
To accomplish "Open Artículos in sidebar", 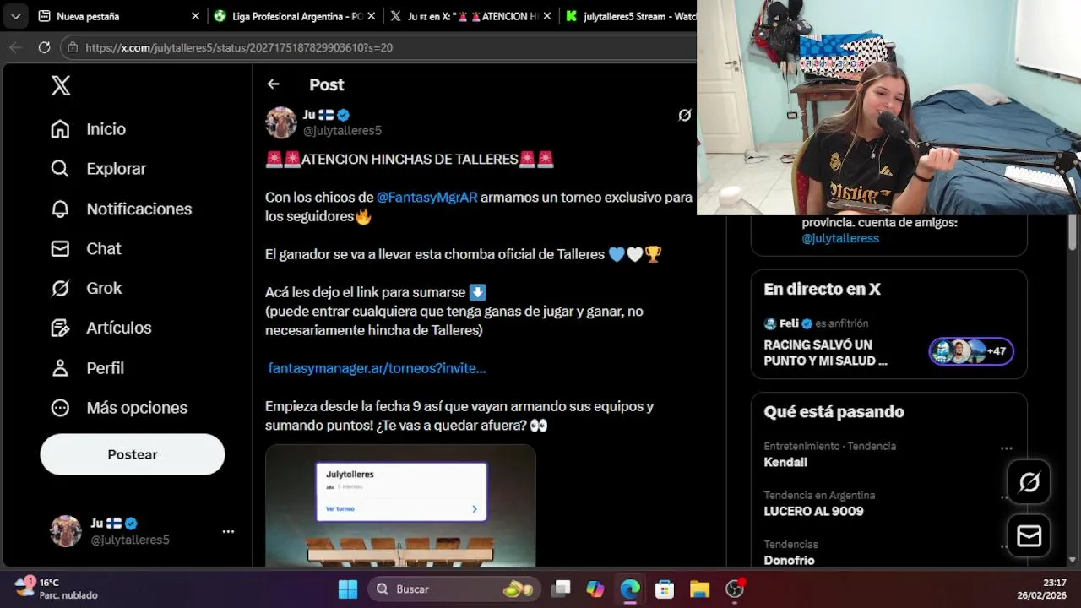I will [100, 328].
